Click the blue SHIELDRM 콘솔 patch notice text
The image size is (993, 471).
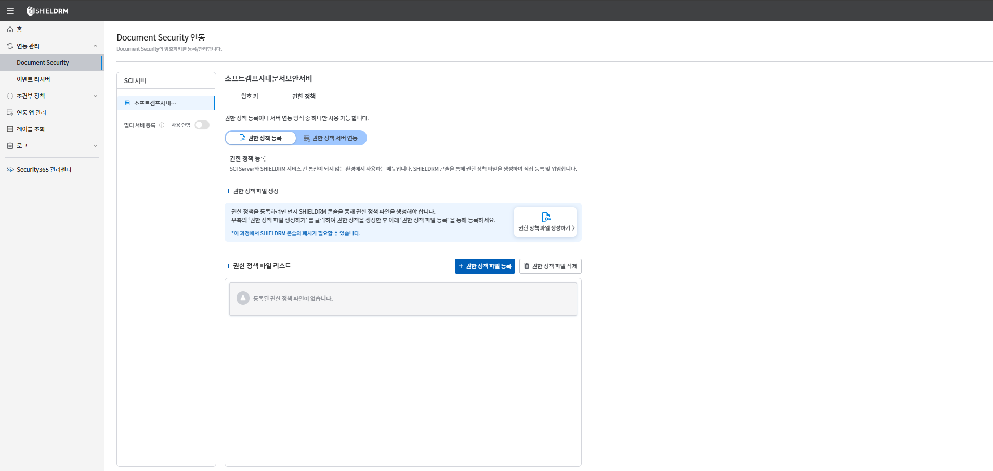(x=296, y=233)
